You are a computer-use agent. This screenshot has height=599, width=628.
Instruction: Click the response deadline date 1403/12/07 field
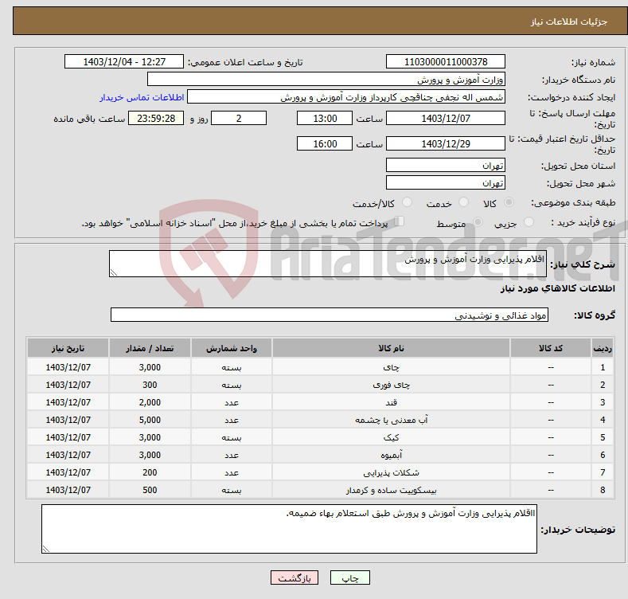pos(446,118)
